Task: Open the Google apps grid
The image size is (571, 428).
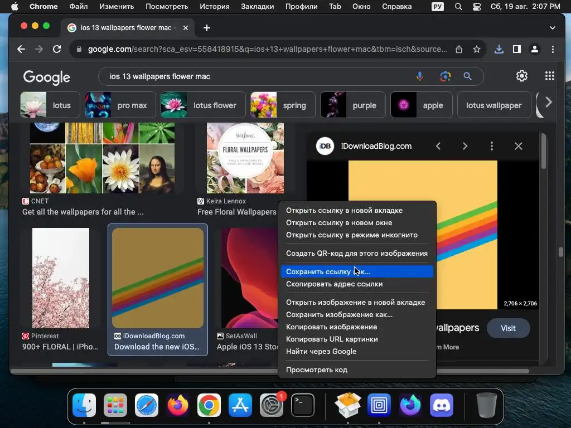Action: click(549, 76)
